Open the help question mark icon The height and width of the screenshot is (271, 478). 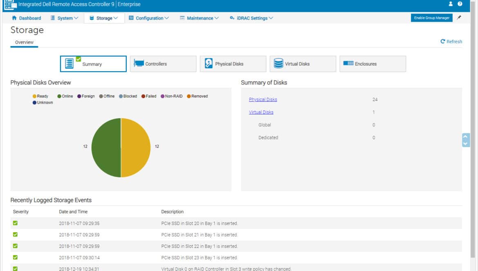click(x=460, y=4)
